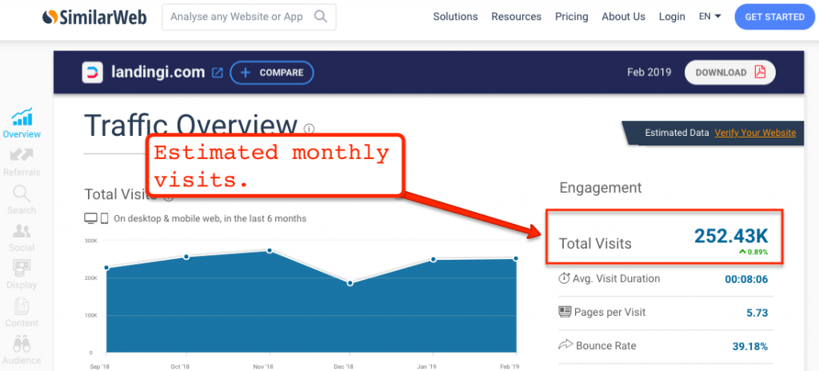The width and height of the screenshot is (819, 371).
Task: Click the 252.43K total visits value
Action: pos(731,236)
